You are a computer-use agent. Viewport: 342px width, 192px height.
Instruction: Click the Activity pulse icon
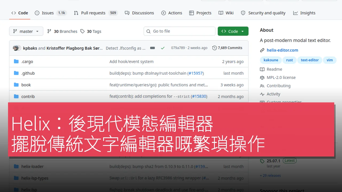point(262,94)
